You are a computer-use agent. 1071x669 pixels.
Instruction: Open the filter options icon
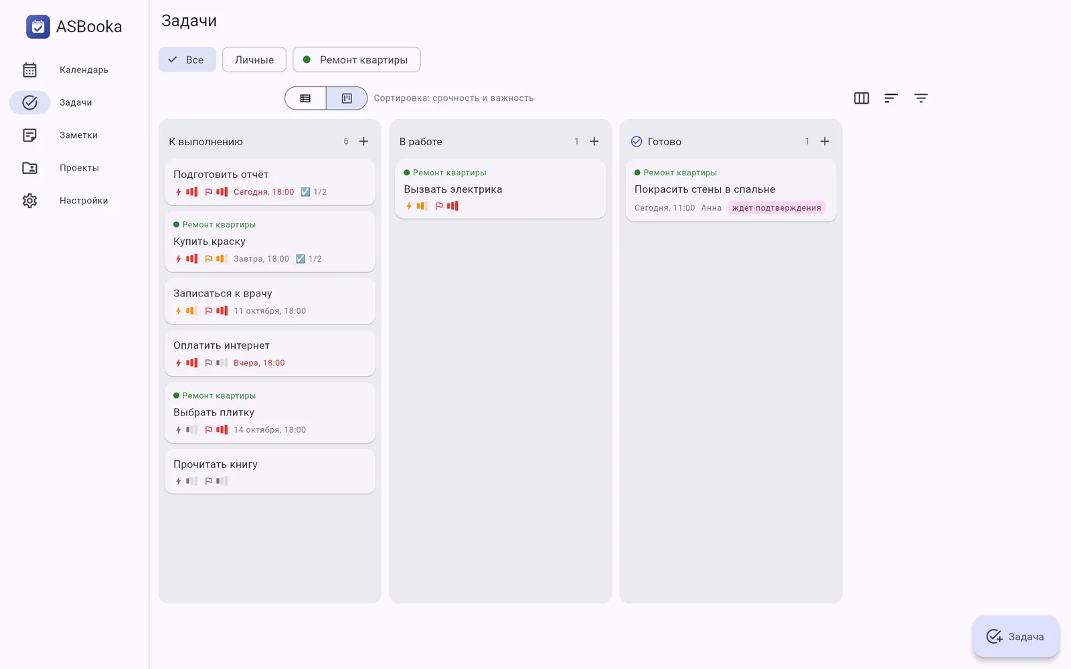coord(921,98)
